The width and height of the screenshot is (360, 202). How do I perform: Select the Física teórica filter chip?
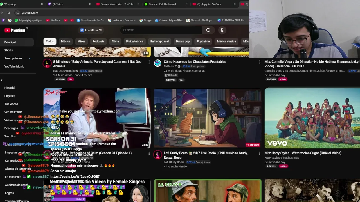134,41
